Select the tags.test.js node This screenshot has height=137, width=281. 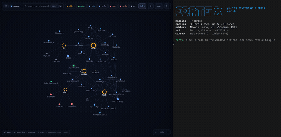[94, 105]
